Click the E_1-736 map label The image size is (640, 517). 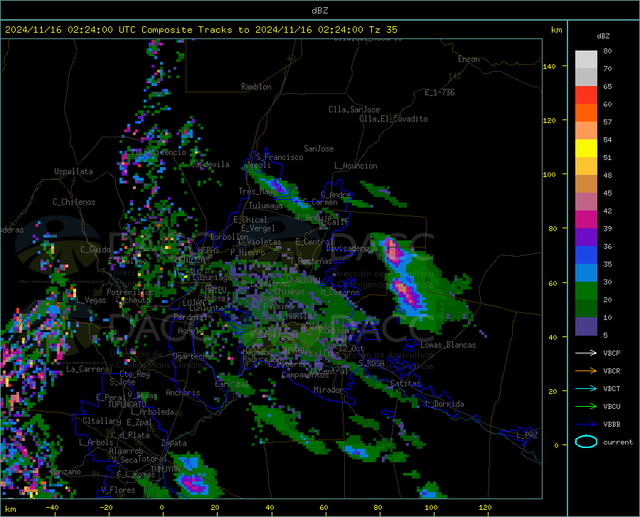[439, 92]
